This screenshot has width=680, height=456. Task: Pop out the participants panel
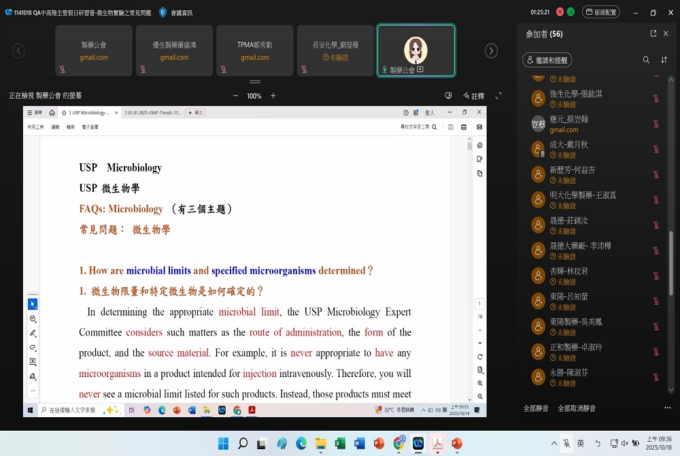653,33
